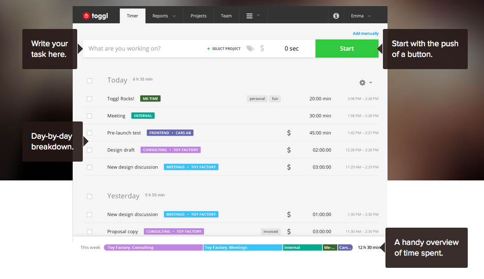Click the Proposal copy description
Viewport: 484px width, 279px height.
122,232
